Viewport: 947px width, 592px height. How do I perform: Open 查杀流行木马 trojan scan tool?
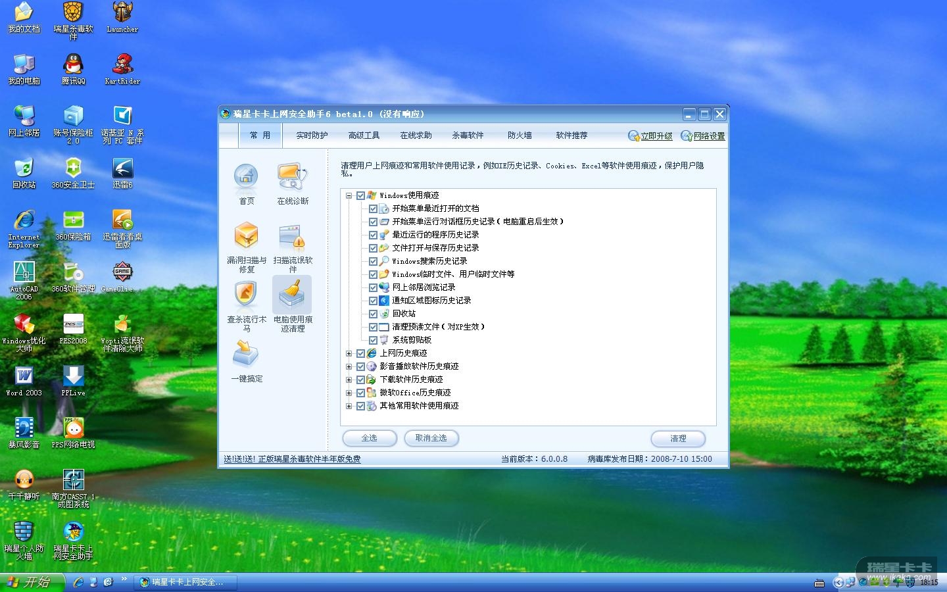(247, 307)
